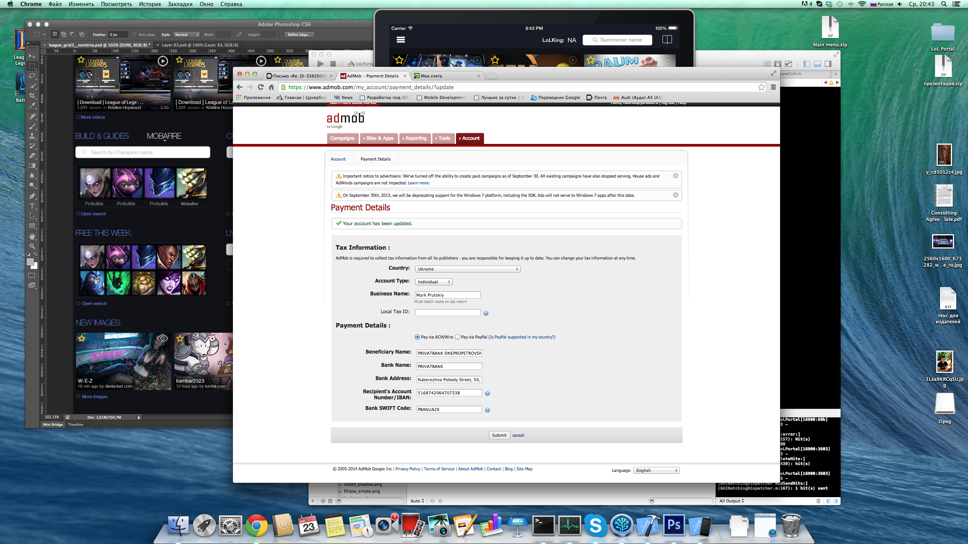Open Style dropdown showing Normal
The height and width of the screenshot is (544, 968).
coord(186,35)
